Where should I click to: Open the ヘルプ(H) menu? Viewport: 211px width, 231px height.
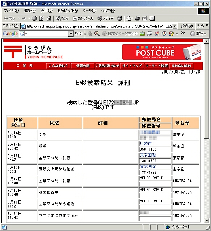[108, 10]
